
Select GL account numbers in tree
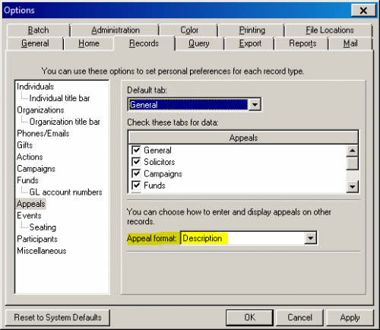(65, 192)
